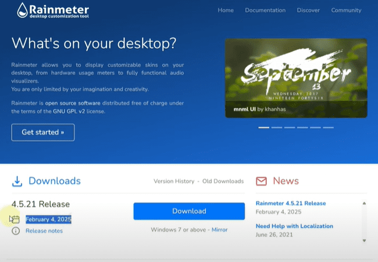Open the Release notes link
This screenshot has height=262, width=378.
[x=44, y=231]
